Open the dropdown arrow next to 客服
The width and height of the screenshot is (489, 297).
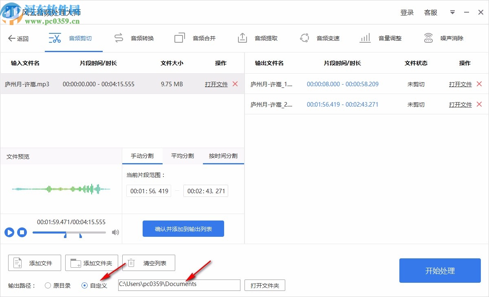(452, 12)
